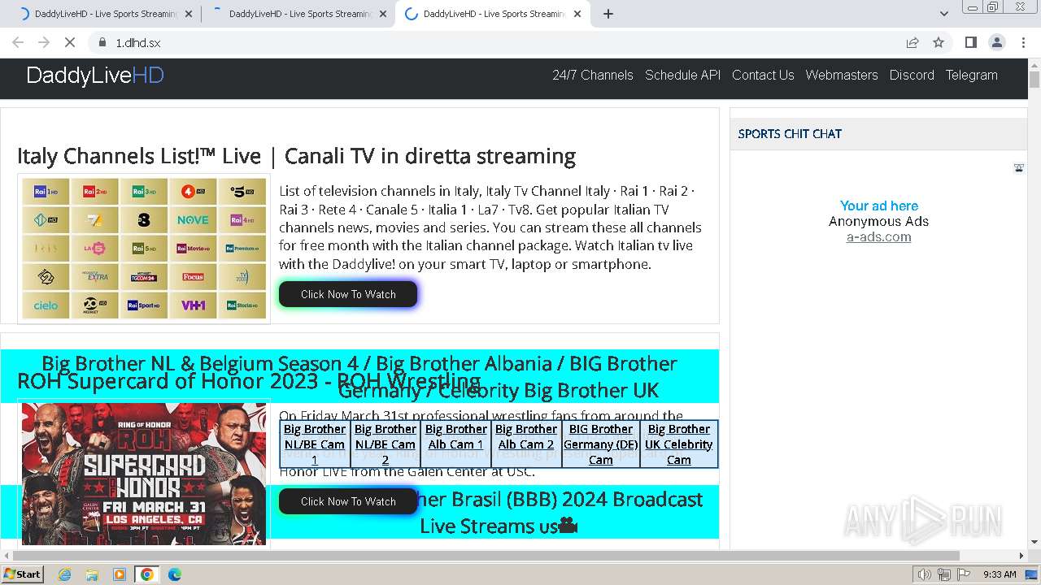
Task: Launch Internet Explorer from the taskbar
Action: tap(64, 574)
